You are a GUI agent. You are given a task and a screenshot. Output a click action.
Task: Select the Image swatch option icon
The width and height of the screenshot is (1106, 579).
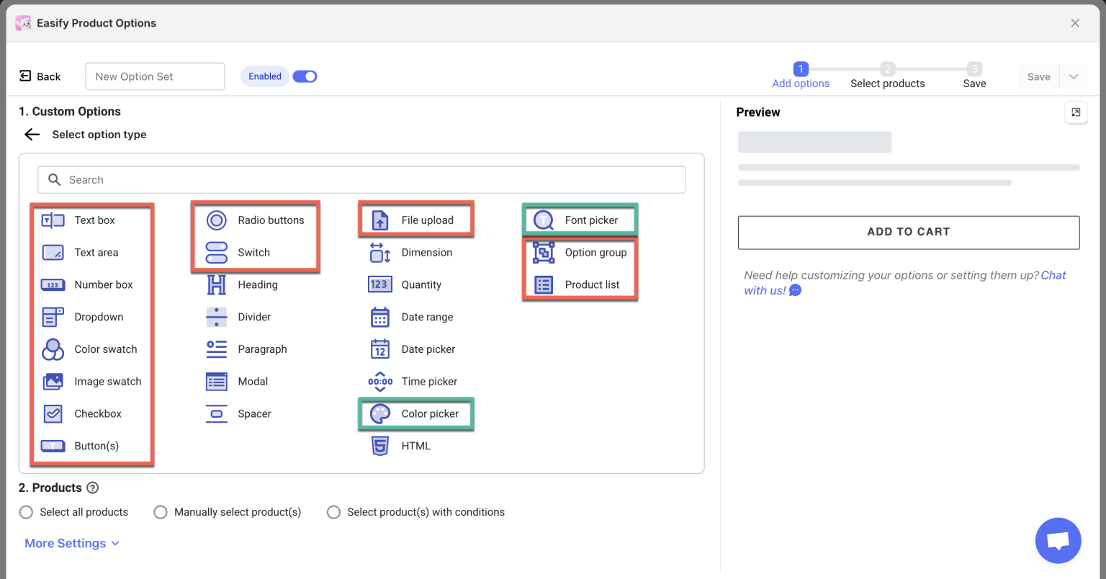[53, 382]
